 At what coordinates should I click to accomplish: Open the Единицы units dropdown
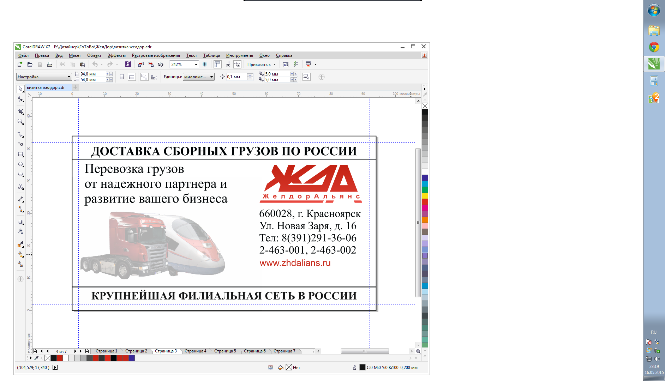[x=199, y=77]
